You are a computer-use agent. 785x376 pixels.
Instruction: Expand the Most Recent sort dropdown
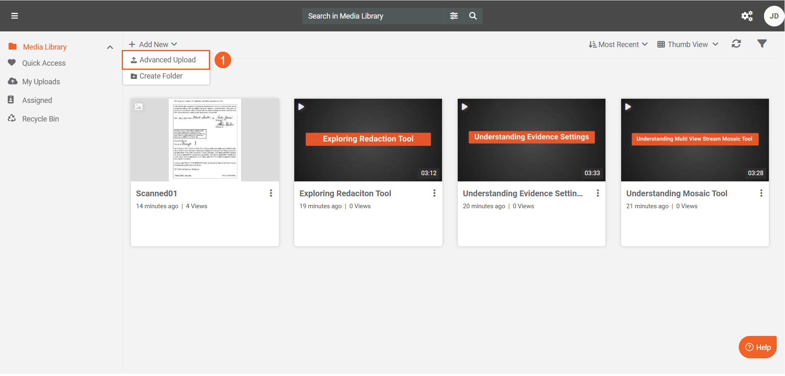click(618, 44)
